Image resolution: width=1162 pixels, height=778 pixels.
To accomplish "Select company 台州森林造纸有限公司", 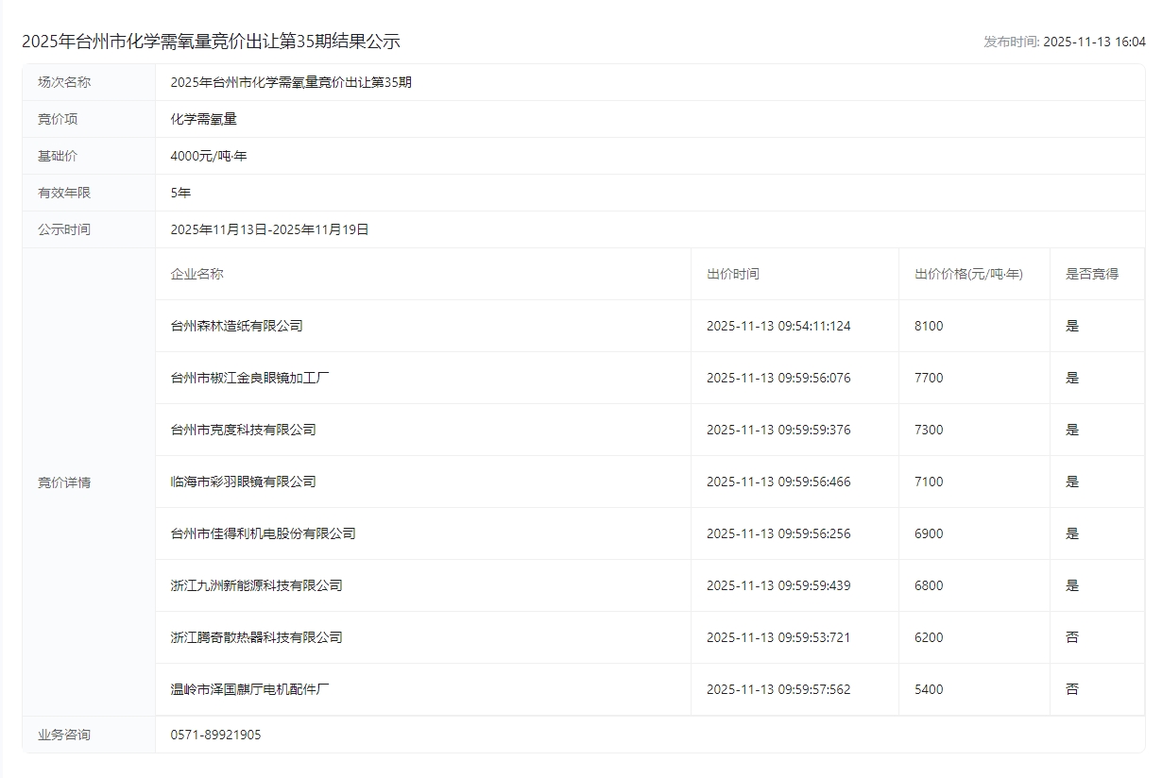I will tap(236, 326).
